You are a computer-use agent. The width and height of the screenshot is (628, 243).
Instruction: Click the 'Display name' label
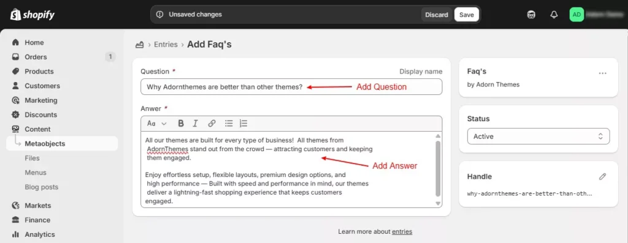(421, 72)
